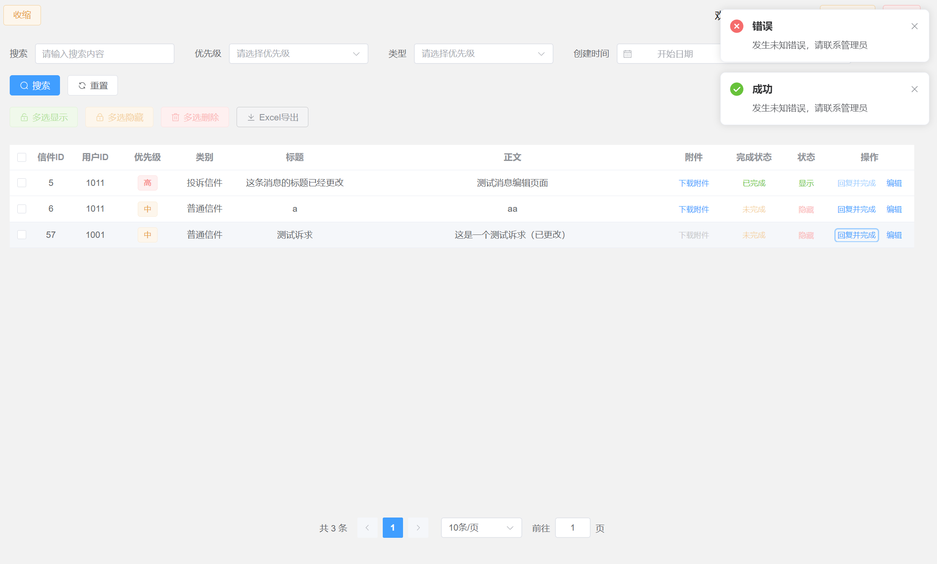Viewport: 937px width, 564px height.
Task: Check the row checkbox for letter ID 5
Action: pyautogui.click(x=22, y=183)
